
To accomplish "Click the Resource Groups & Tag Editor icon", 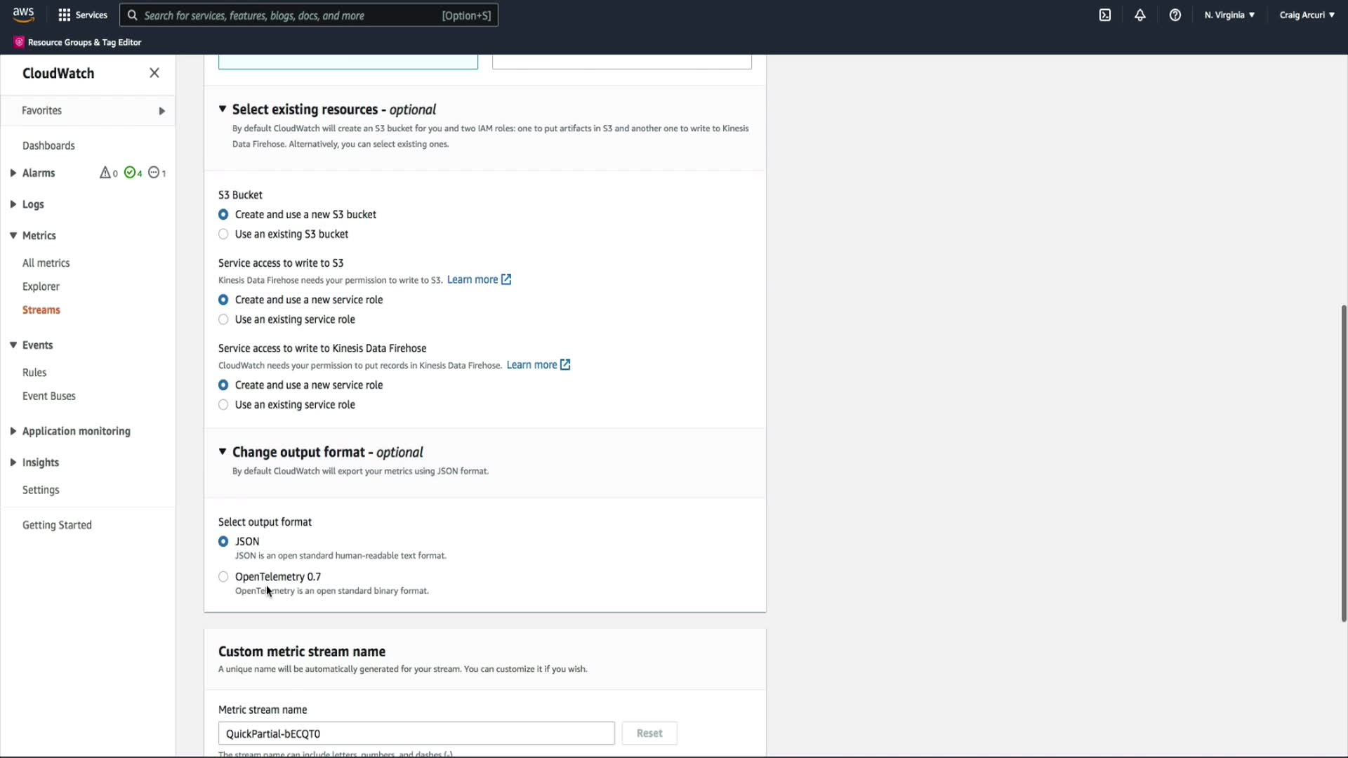I will tap(19, 42).
